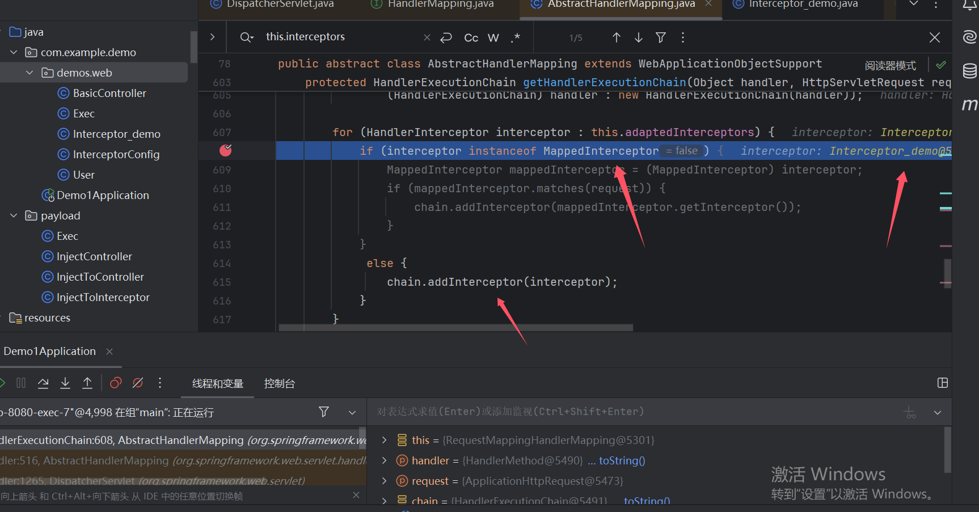979x512 pixels.
Task: Pause program in debugger
Action: pyautogui.click(x=21, y=383)
